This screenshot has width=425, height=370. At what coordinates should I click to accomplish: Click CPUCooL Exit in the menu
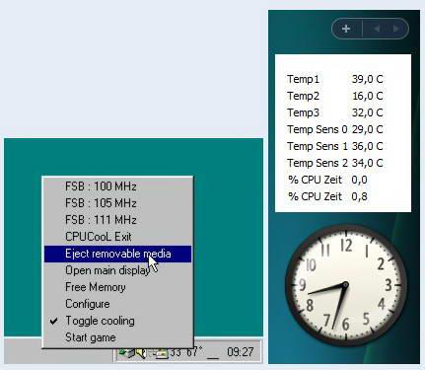(117, 237)
